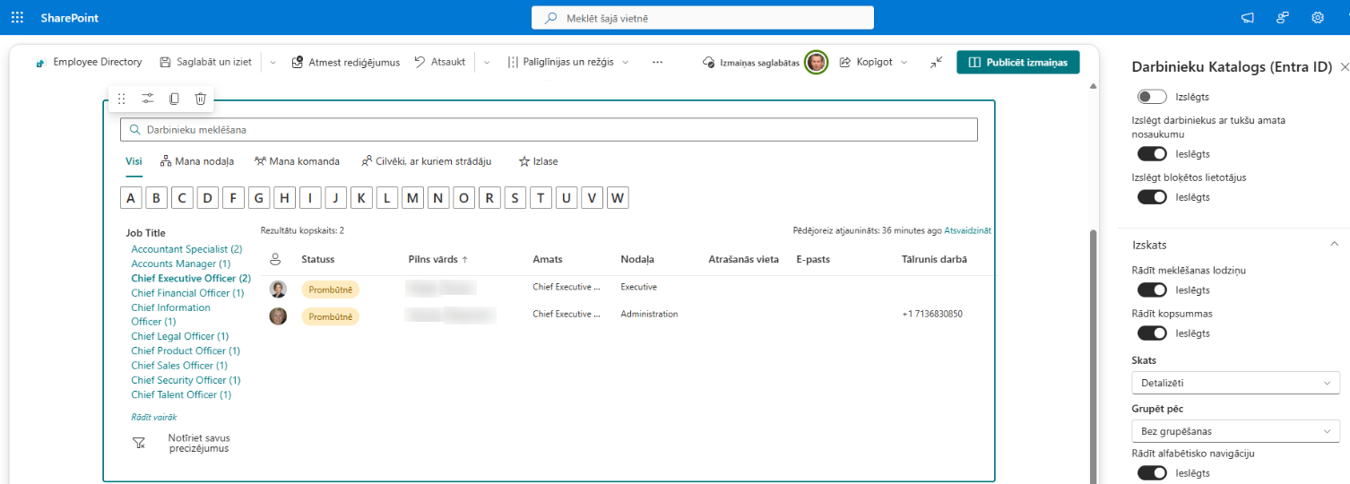Collapse the Izskats section chevron
Screen dimensions: 1350x484
click(x=1334, y=244)
